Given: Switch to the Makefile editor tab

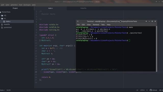Looking at the screenshot, I should (83, 8).
